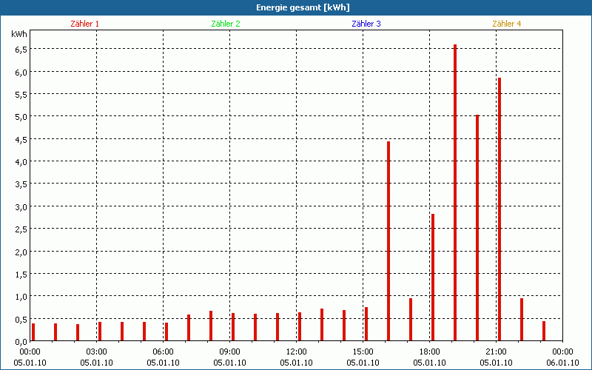Click the 21:00 x-axis time label
The image size is (592, 370).
496,352
